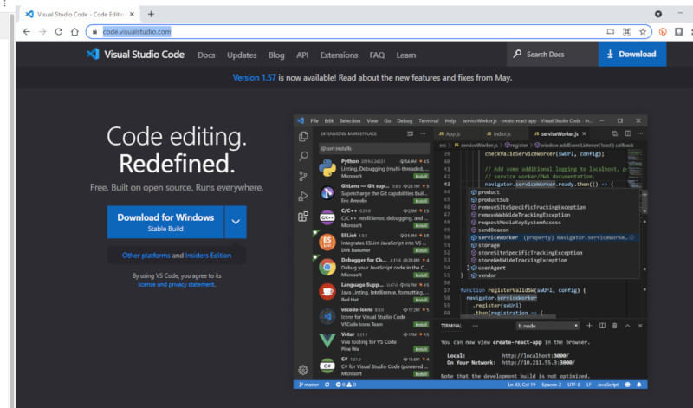
Task: Reload the page with the refresh icon
Action: 59,31
